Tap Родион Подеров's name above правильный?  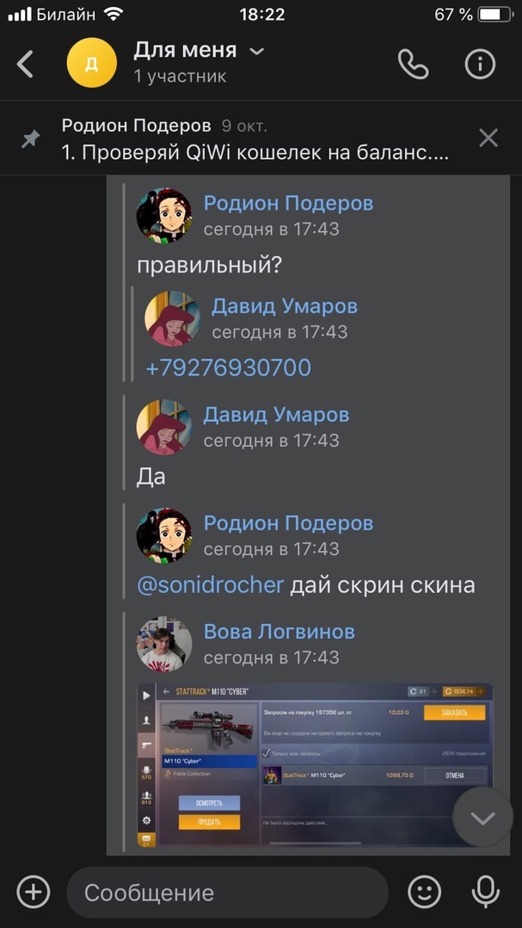click(x=289, y=203)
